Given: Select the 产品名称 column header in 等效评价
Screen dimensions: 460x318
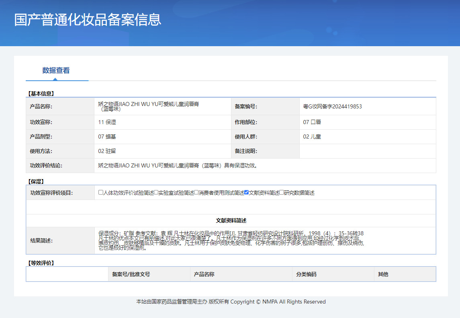Looking at the screenshot, I should coord(204,274).
